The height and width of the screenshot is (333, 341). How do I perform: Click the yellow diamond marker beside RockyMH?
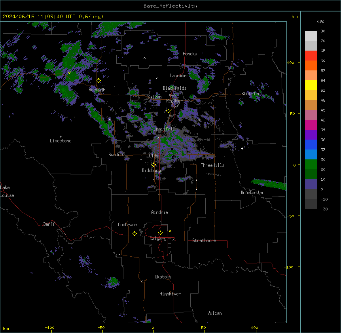pyautogui.click(x=99, y=81)
